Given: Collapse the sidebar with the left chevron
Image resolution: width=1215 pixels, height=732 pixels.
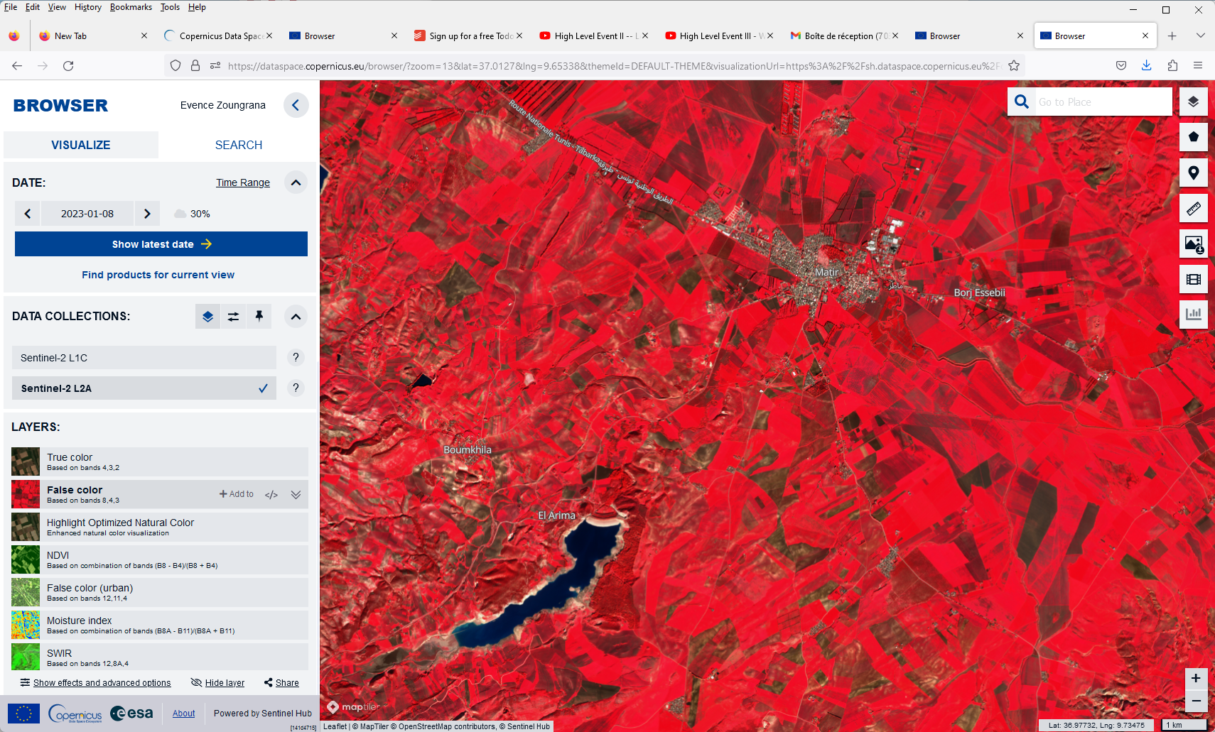Looking at the screenshot, I should pyautogui.click(x=296, y=105).
